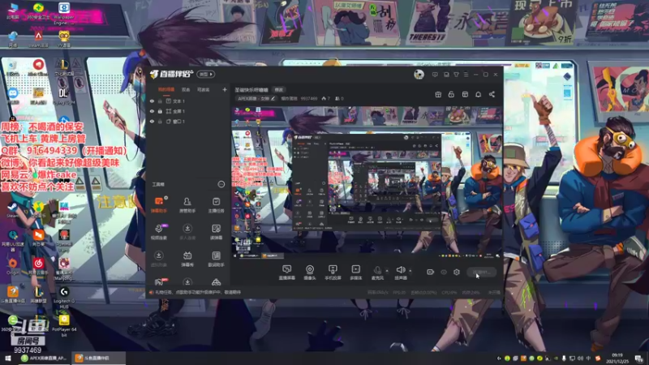Add a 多媒体 media source
The width and height of the screenshot is (649, 365).
(355, 273)
